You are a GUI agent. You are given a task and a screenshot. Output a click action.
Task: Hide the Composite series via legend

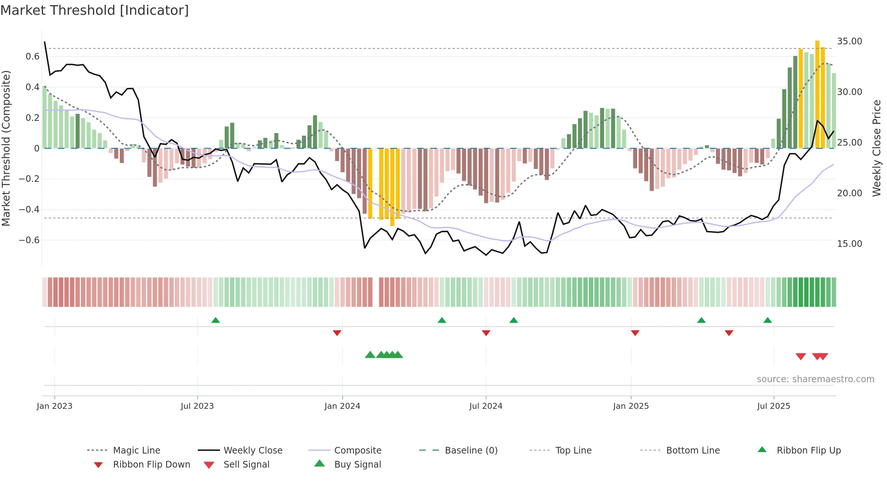tap(345, 450)
